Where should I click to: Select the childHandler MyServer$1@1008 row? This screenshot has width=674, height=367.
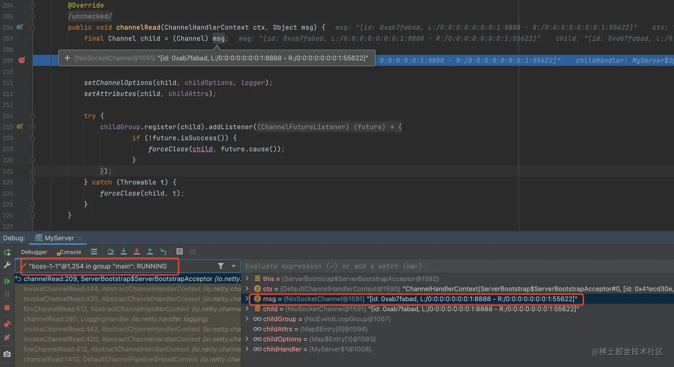point(458,349)
